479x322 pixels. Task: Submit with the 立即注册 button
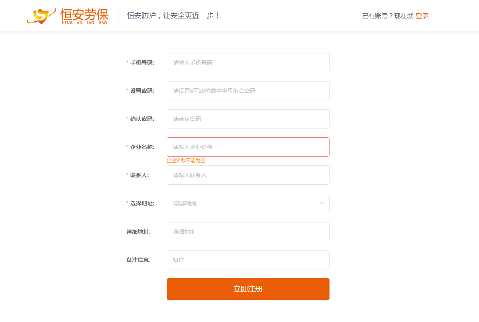pyautogui.click(x=248, y=289)
